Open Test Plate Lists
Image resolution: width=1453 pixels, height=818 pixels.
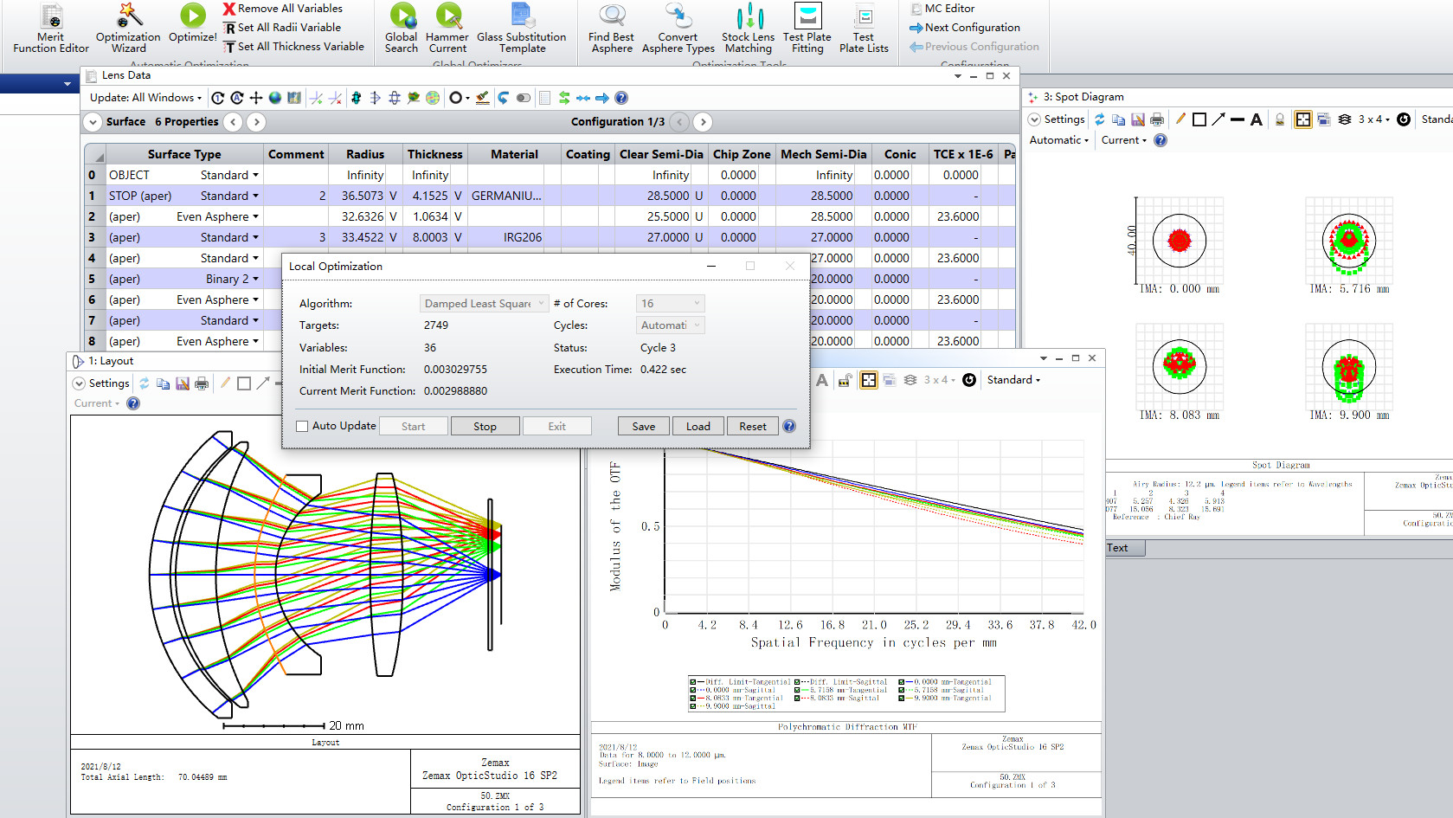point(864,29)
